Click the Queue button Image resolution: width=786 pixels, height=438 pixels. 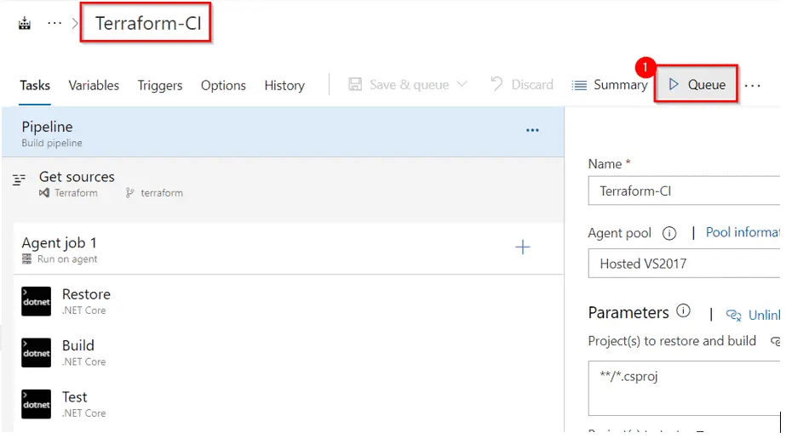(697, 85)
